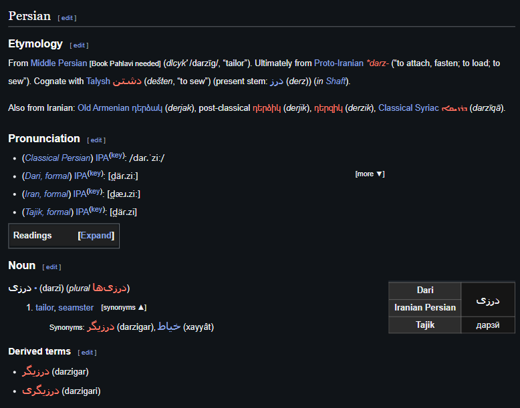Open the Shaft dialect link
This screenshot has height=408, width=520.
pos(336,81)
